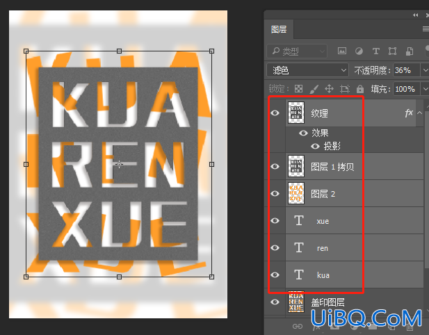Select 纹理 layer thumbnail
The height and width of the screenshot is (335, 429).
[x=296, y=113]
